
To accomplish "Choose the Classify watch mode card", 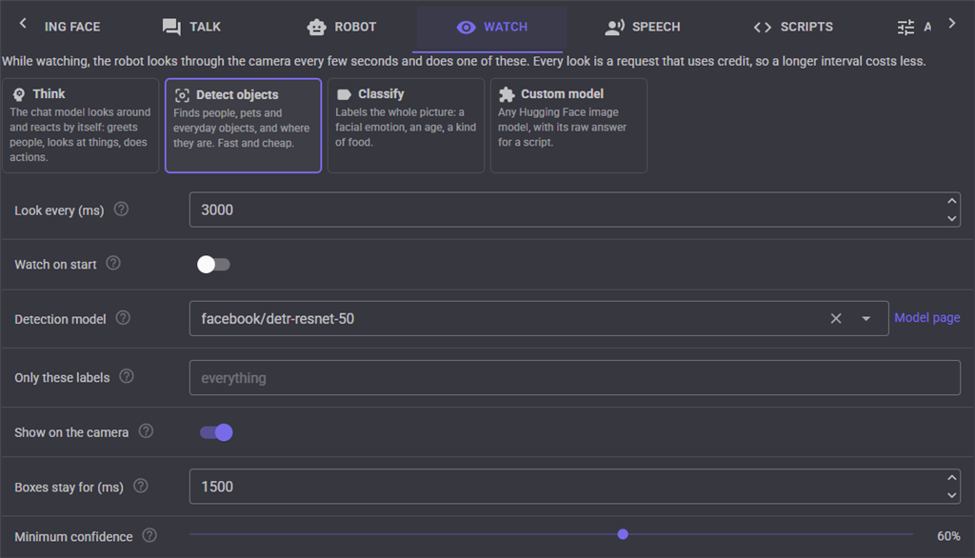I will pyautogui.click(x=406, y=125).
